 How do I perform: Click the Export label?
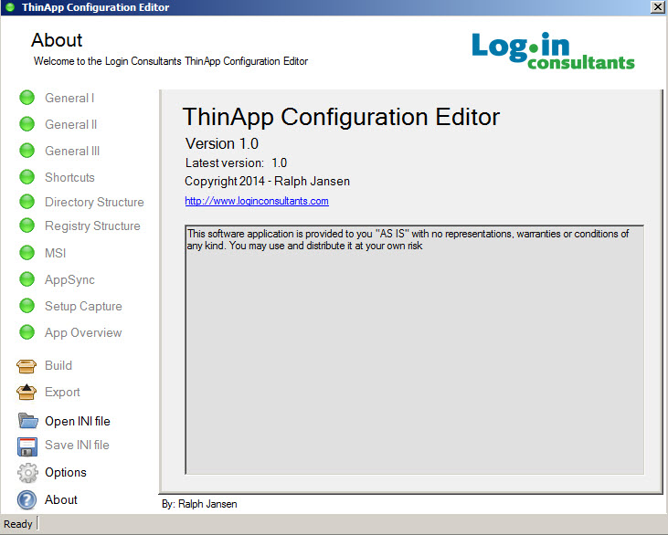62,392
